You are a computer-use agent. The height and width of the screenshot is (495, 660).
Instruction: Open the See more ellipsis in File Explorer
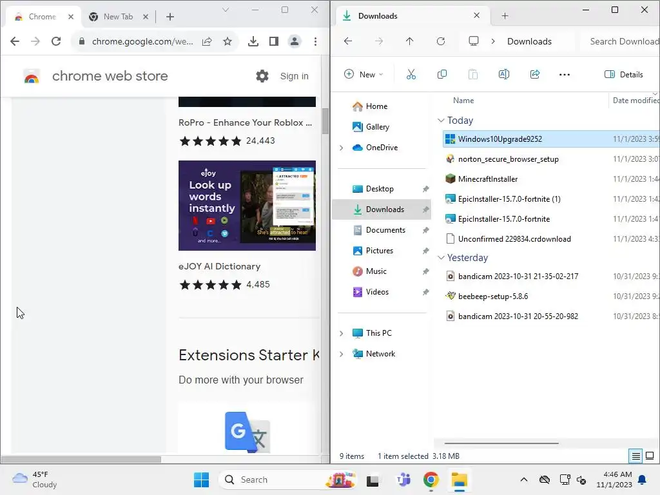(x=564, y=75)
